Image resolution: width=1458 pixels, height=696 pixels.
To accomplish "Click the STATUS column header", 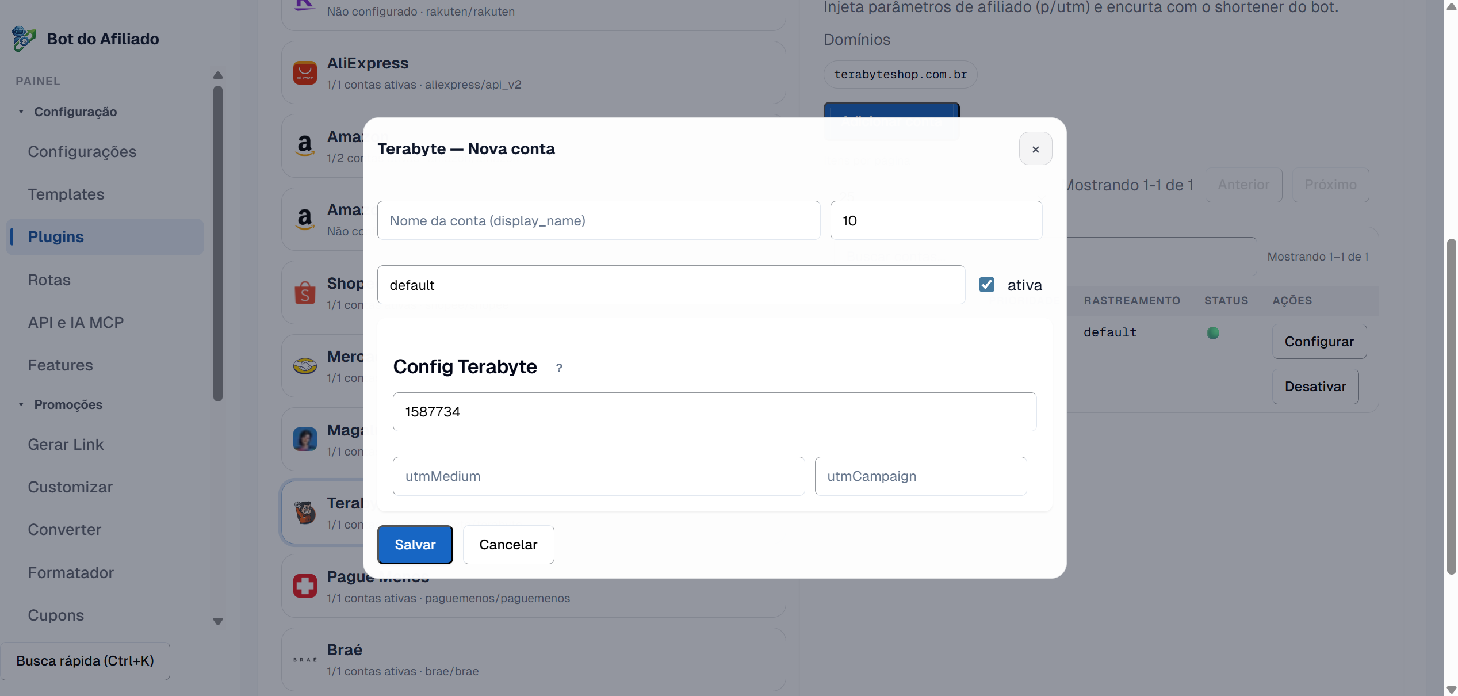I will click(1226, 301).
